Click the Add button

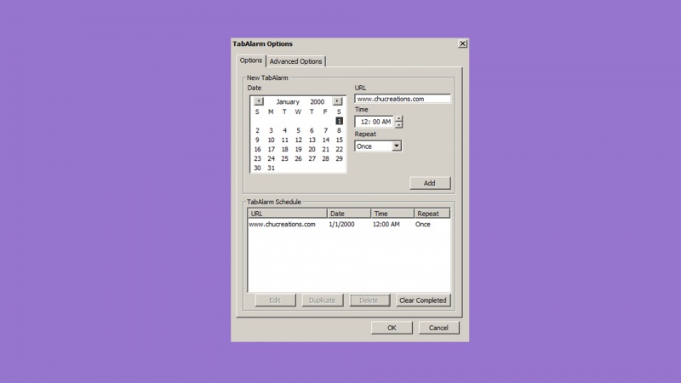click(x=430, y=183)
